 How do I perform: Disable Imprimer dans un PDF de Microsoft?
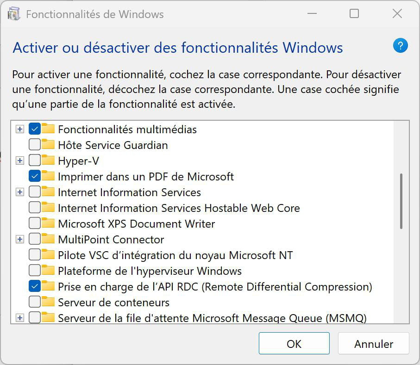35,176
